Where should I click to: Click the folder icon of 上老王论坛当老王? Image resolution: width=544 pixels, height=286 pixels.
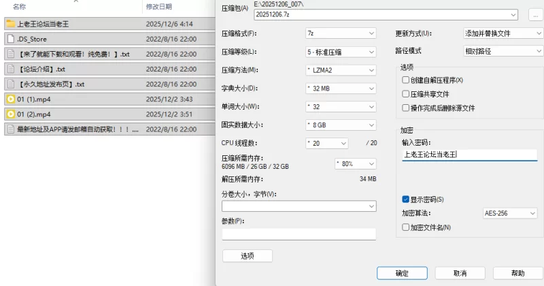click(x=11, y=24)
